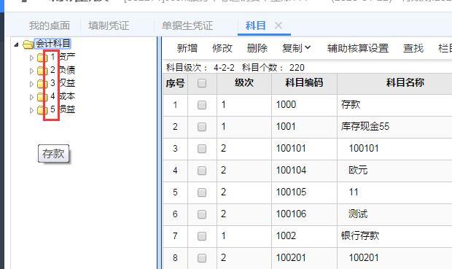Screen dimensions: 452x269
Task: Click the 修改 toolbar button
Action: click(222, 48)
